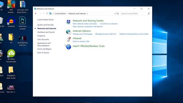The width and height of the screenshot is (183, 103).
Task: Click Network and Internet in the breadcrumb
Action: (77, 13)
